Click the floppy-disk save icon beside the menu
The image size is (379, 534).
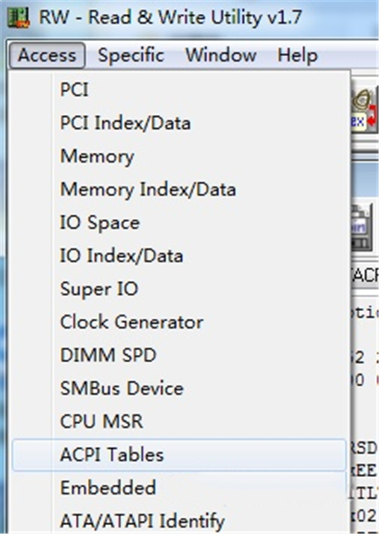[x=362, y=227]
